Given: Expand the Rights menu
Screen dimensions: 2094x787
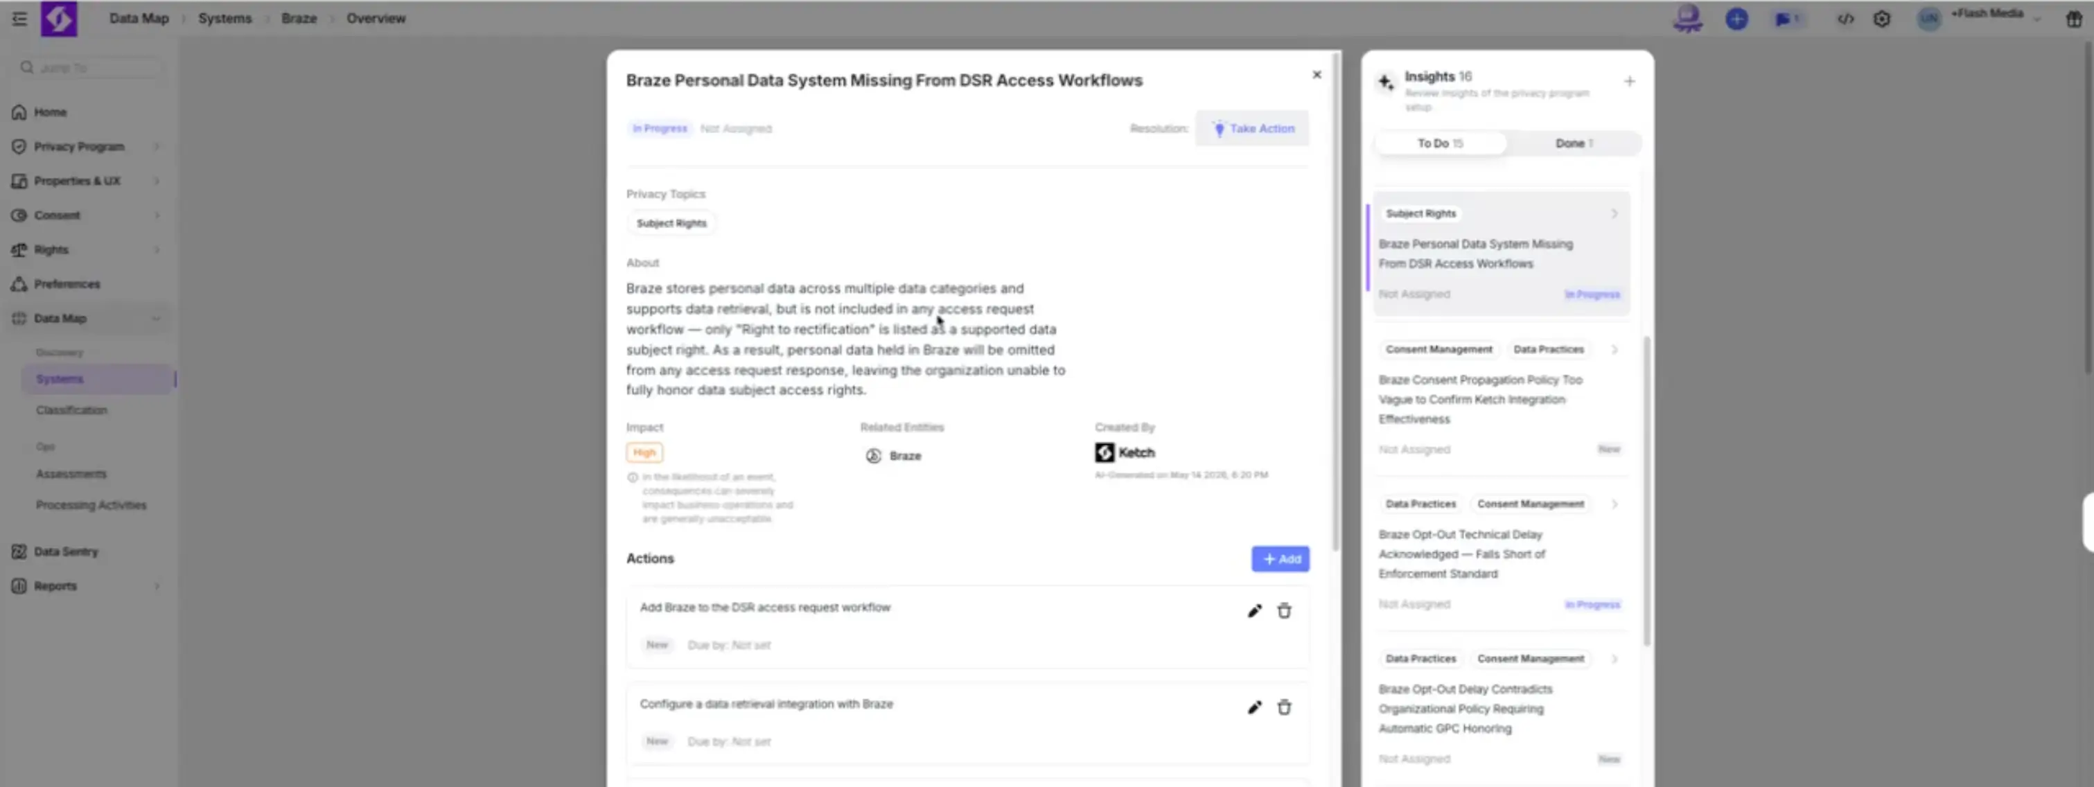Looking at the screenshot, I should coord(157,249).
